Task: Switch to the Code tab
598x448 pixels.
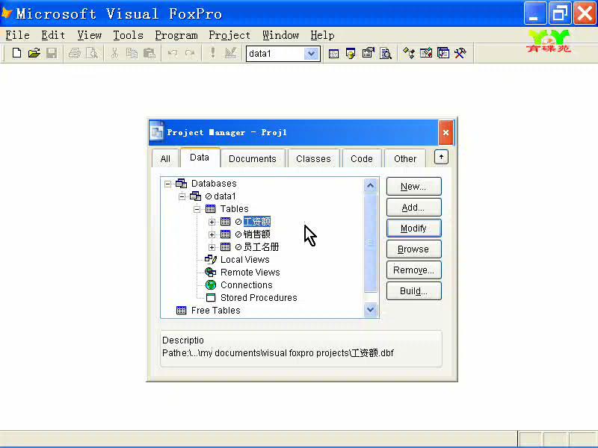Action: coord(362,158)
